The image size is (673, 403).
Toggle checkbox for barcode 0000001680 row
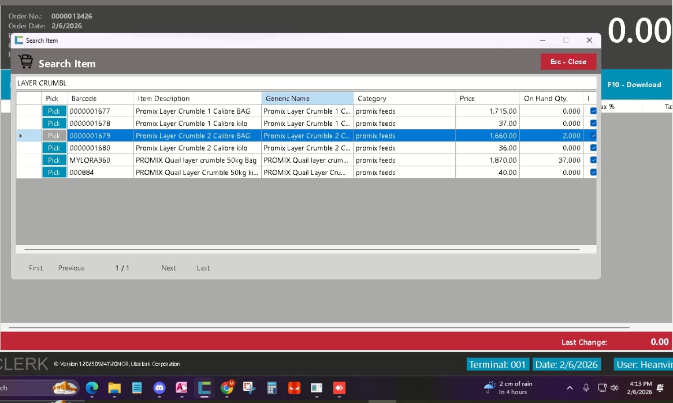pos(593,148)
